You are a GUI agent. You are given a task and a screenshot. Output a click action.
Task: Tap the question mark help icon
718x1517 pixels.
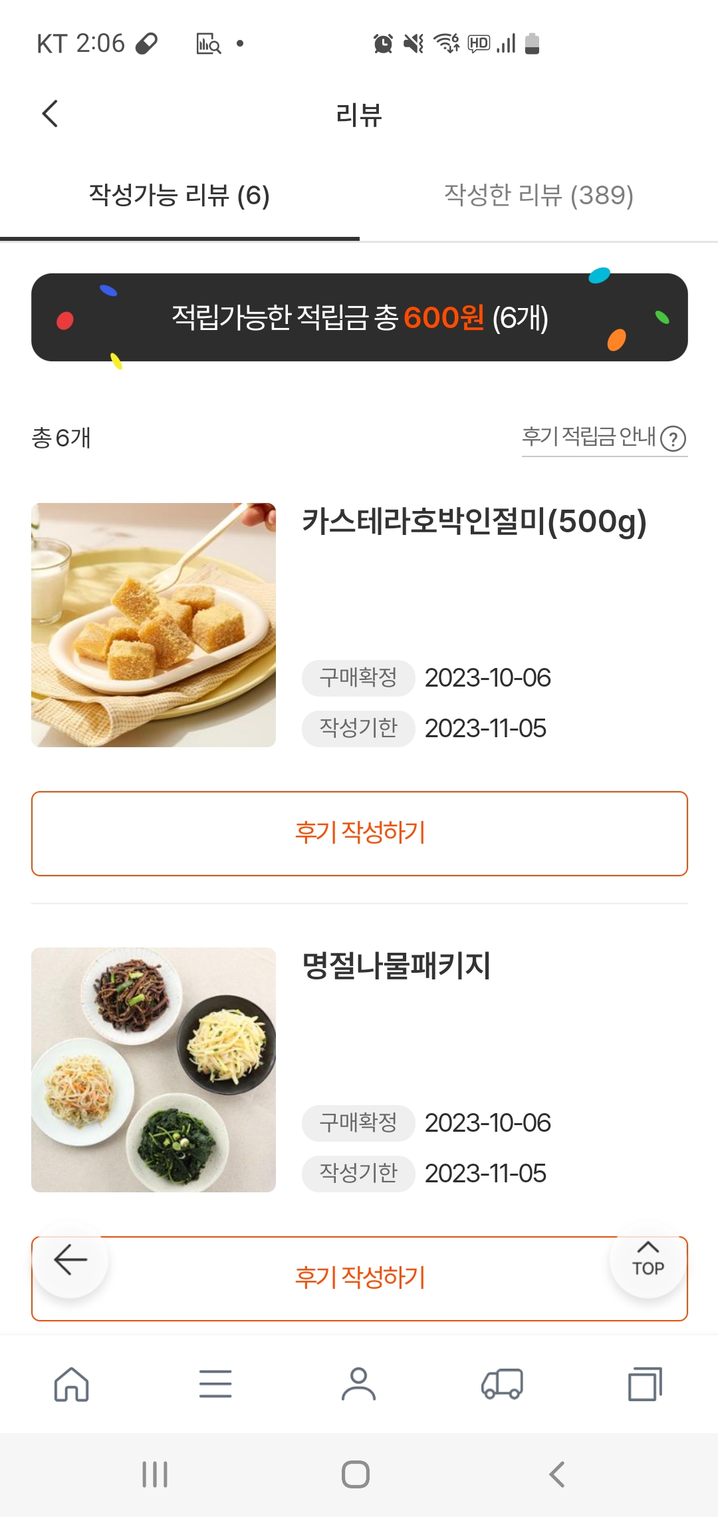coord(673,438)
